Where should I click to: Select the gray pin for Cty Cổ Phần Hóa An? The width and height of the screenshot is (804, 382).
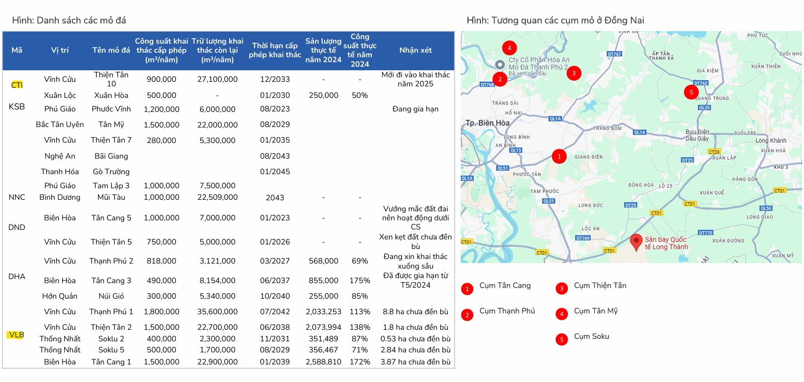499,65
